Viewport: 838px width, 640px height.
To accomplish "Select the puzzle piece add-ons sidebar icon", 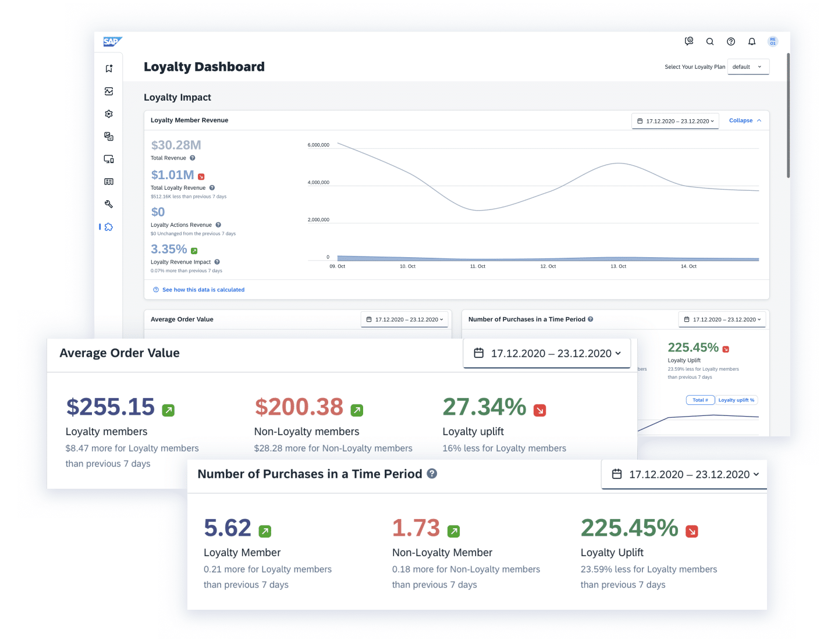I will (x=109, y=227).
